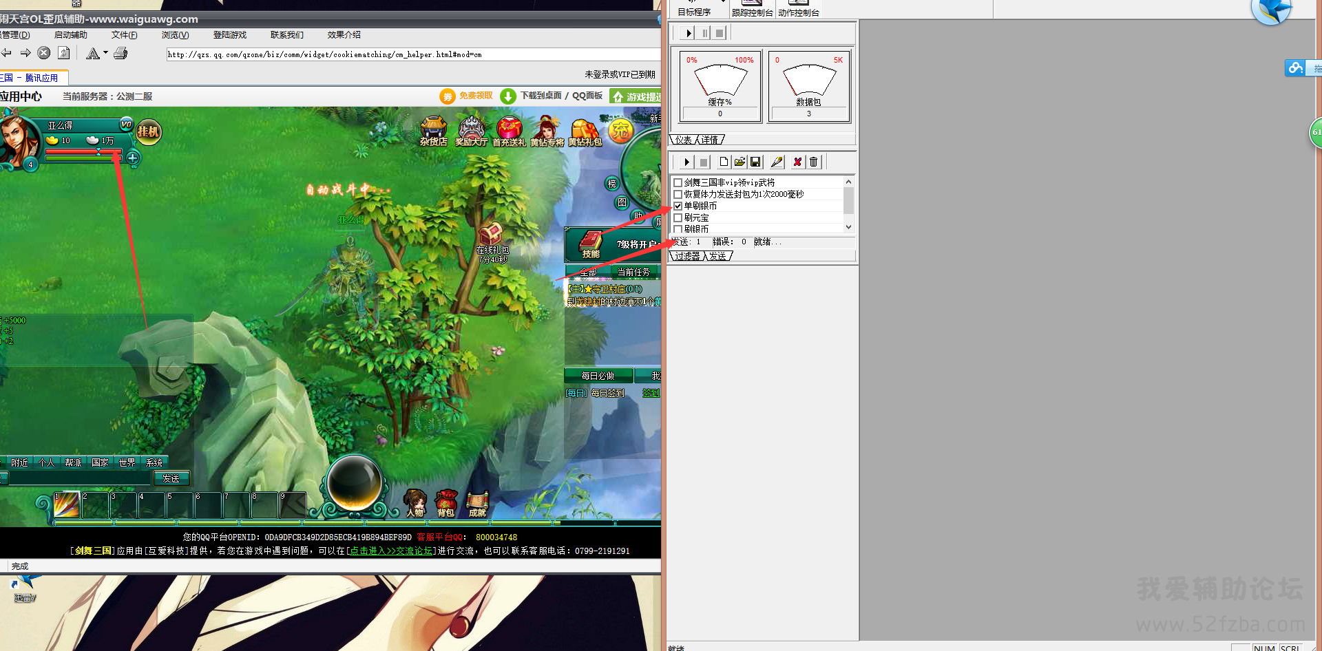Screen dimensions: 1322x651
Task: Open send list file folder icon
Action: 739,162
